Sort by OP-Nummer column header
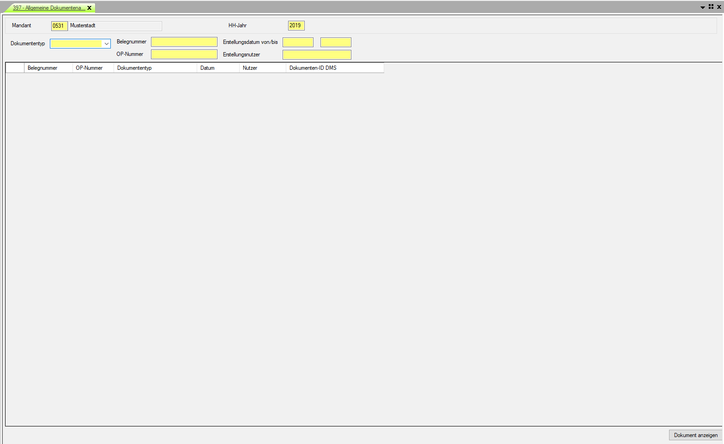Image resolution: width=724 pixels, height=444 pixels. click(93, 68)
